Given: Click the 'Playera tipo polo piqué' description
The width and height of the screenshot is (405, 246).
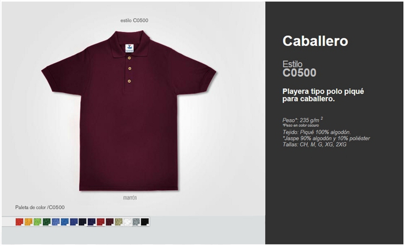Looking at the screenshot, I should [x=323, y=91].
